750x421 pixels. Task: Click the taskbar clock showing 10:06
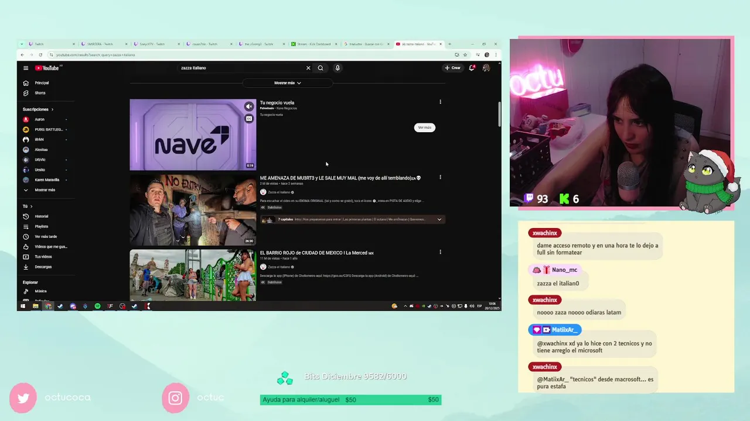492,306
